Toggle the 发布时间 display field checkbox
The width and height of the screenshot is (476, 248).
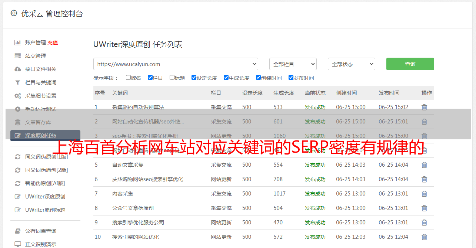[x=291, y=78]
